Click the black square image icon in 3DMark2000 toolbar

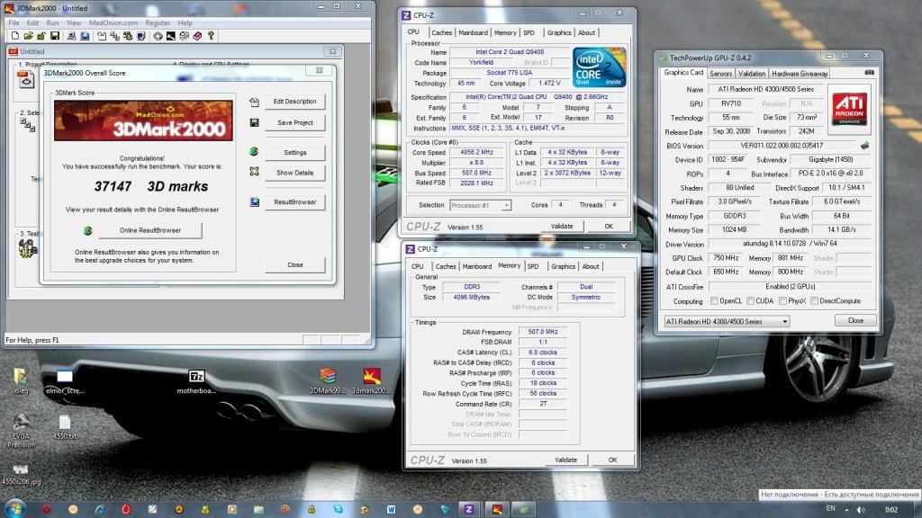(170, 36)
